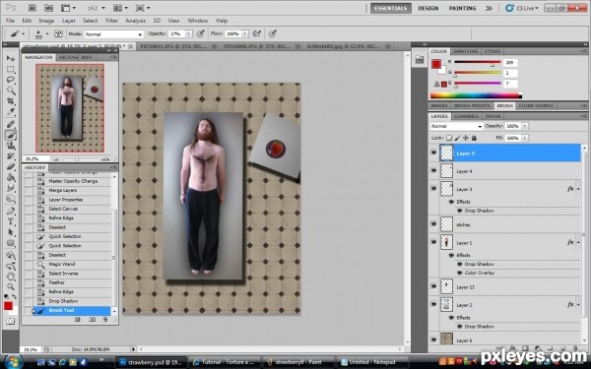Select the Zoom tool in toolbox
The height and width of the screenshot is (369, 591).
pos(10,287)
